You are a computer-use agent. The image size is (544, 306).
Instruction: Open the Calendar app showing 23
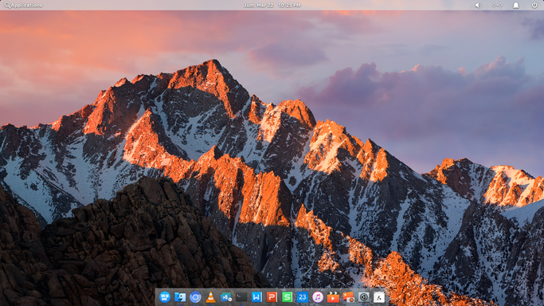click(x=302, y=297)
